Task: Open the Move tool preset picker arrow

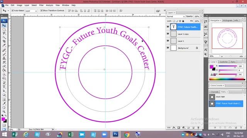Action: click(x=8, y=11)
